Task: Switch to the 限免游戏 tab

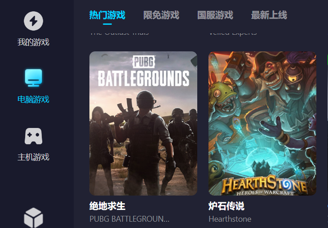Action: 161,15
